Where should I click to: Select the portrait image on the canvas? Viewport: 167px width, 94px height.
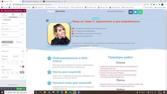(x=59, y=34)
